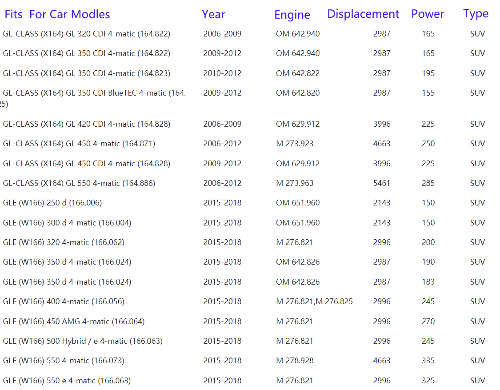
Task: Click the 2010-2012 year value
Action: tap(222, 73)
